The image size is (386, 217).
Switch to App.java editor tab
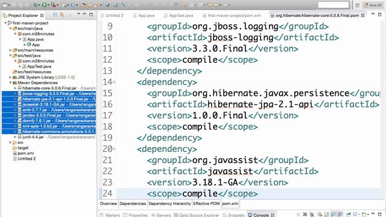144,15
